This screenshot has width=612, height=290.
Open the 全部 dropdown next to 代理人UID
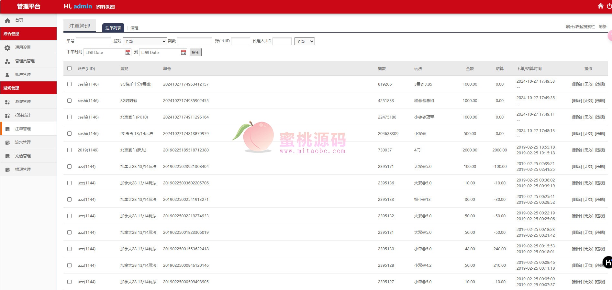tap(304, 41)
